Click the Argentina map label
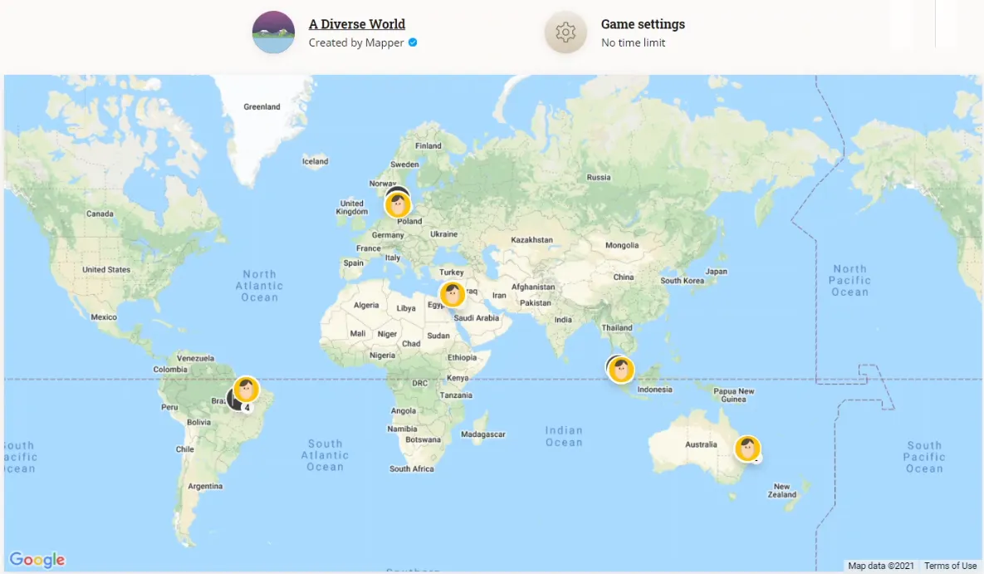The image size is (984, 574). pos(205,486)
